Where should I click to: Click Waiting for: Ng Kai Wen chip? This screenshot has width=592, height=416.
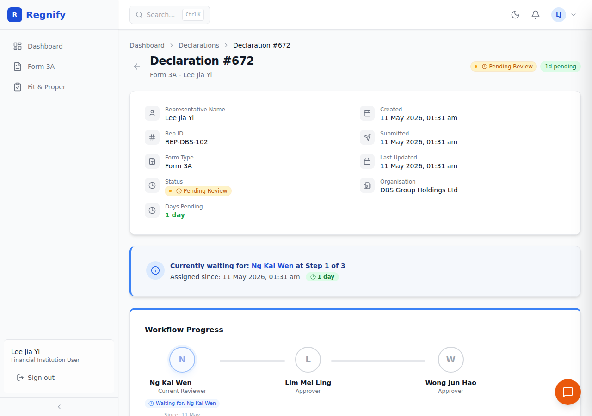click(x=182, y=403)
